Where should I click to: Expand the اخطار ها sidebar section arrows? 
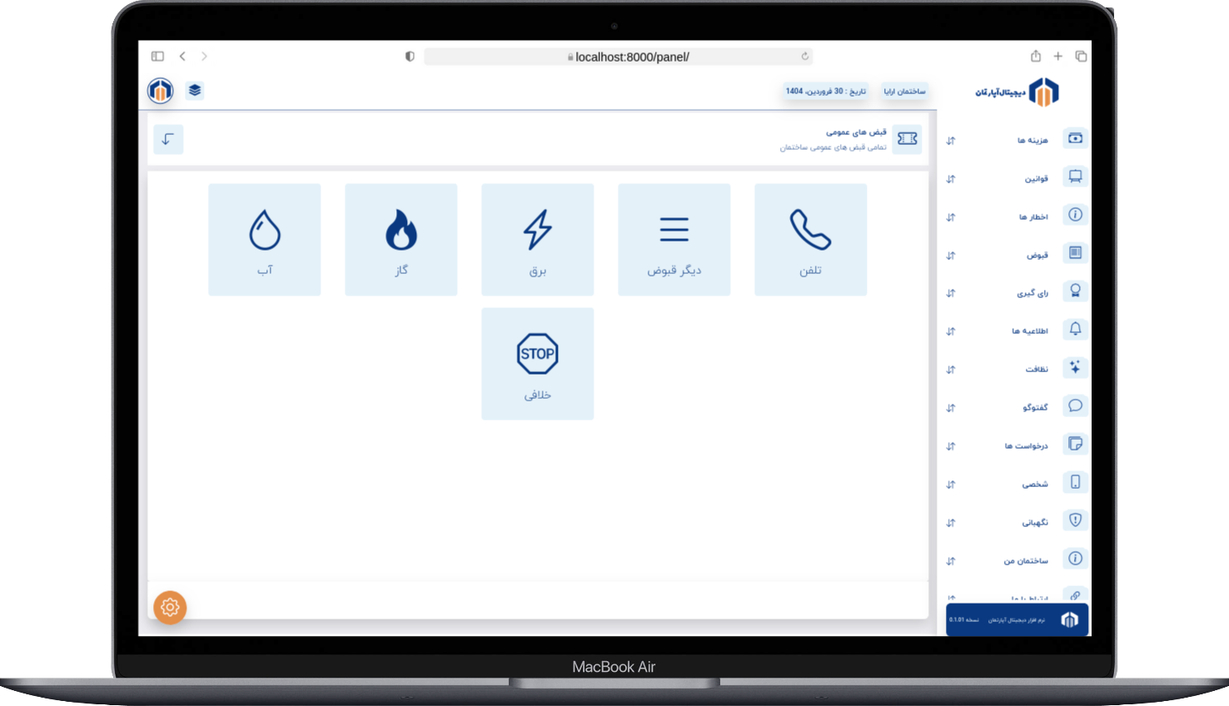coord(951,217)
